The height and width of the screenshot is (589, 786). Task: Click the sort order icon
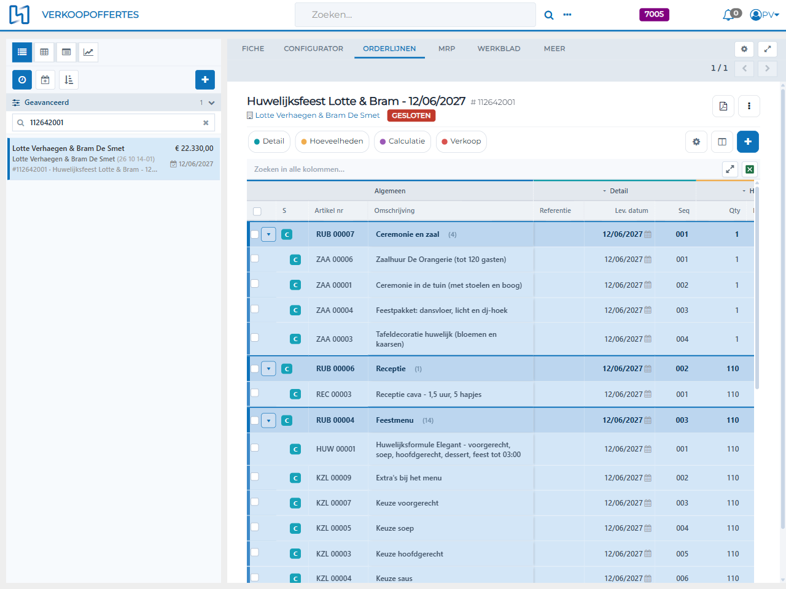pos(69,80)
